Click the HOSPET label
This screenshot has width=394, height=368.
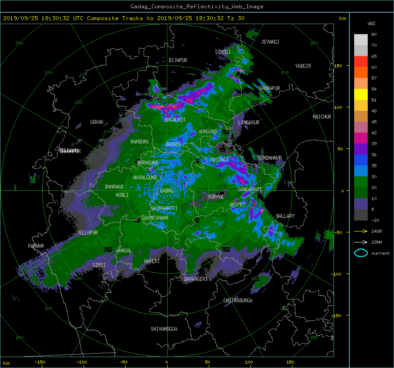(237, 205)
